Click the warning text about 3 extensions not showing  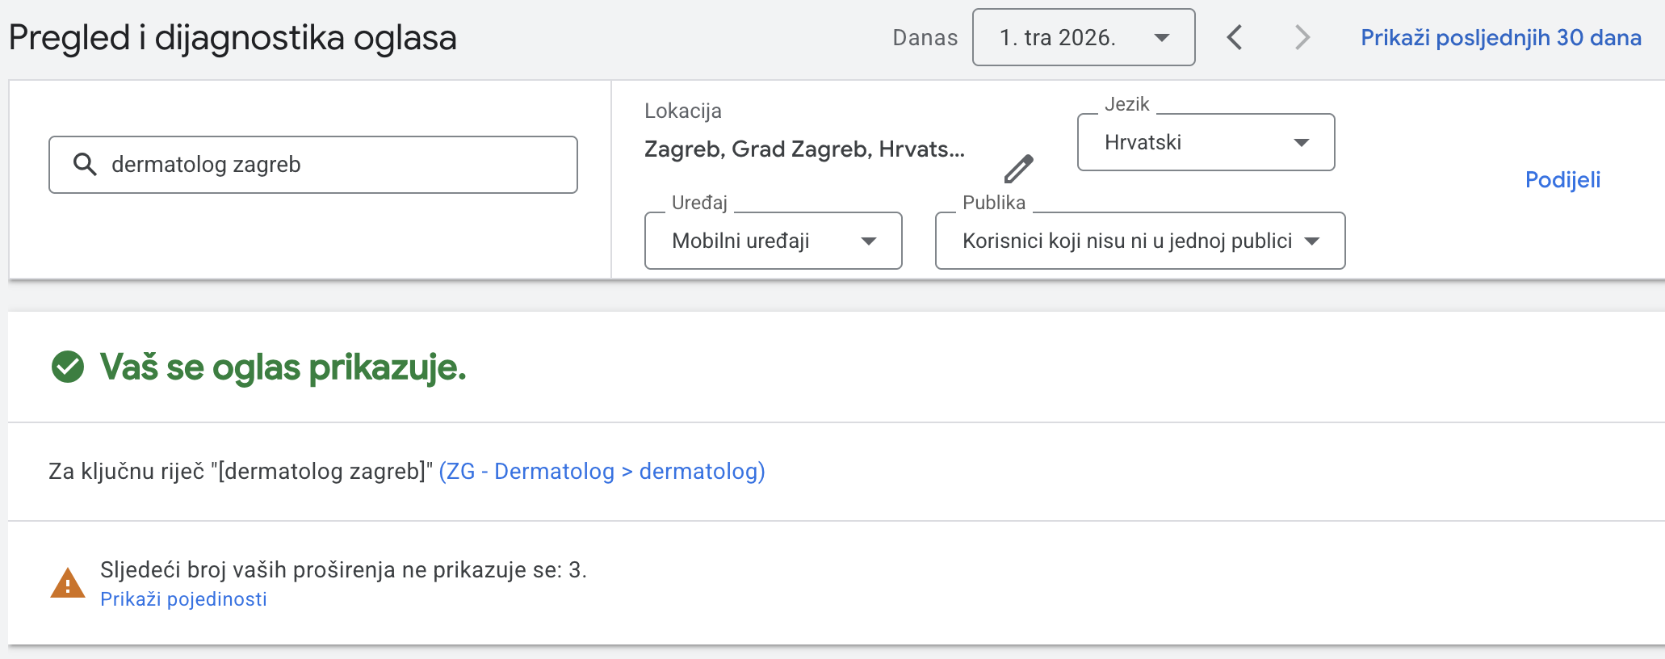click(343, 570)
